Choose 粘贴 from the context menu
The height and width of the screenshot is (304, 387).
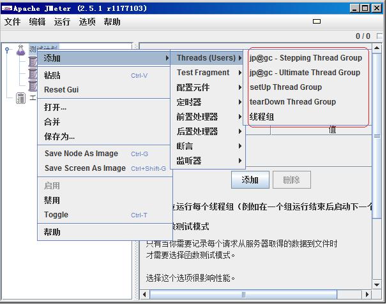pyautogui.click(x=104, y=75)
